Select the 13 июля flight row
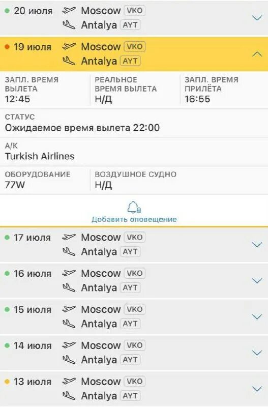The width and height of the screenshot is (268, 407). (x=134, y=389)
